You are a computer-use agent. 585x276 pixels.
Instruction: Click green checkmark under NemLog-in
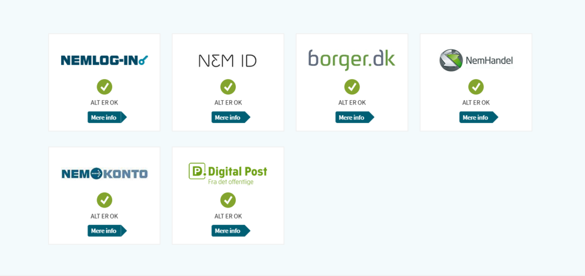click(x=104, y=87)
